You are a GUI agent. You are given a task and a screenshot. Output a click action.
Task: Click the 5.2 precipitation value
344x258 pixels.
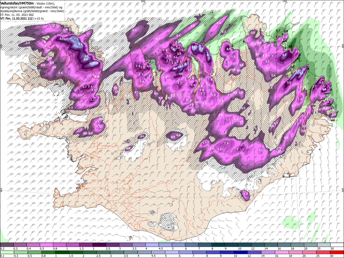(x=194, y=47)
